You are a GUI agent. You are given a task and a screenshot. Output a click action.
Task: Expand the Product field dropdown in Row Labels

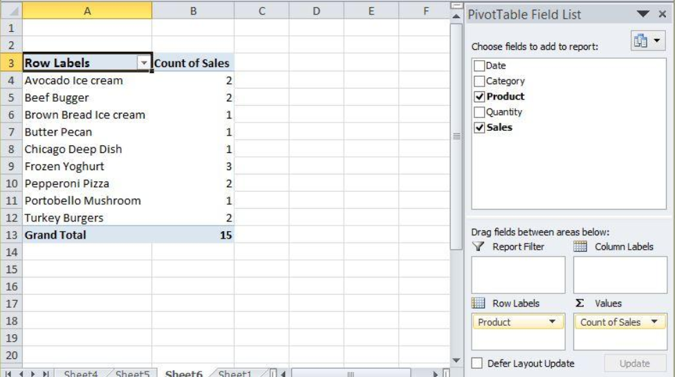(x=553, y=322)
